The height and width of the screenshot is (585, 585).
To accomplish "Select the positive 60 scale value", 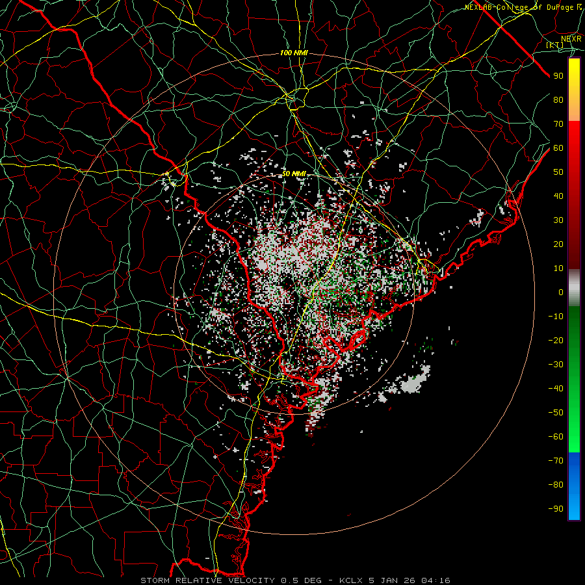I will tap(558, 148).
